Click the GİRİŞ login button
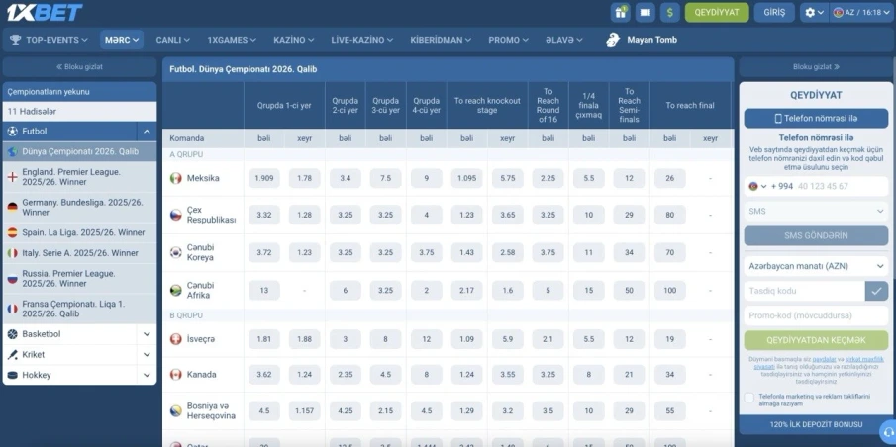 pos(774,12)
